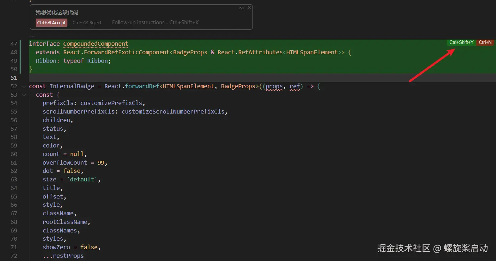Click the green Ctrl+Shift+Y accept chip
Image resolution: width=496 pixels, height=261 pixels.
pyautogui.click(x=461, y=42)
